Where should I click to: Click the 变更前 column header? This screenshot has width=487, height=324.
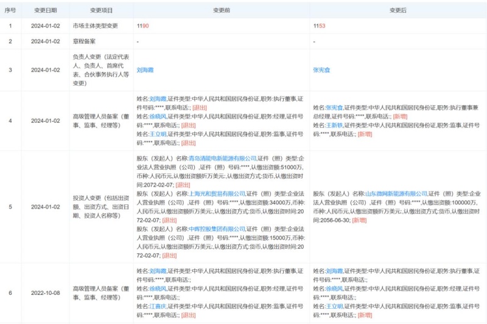[x=221, y=10]
